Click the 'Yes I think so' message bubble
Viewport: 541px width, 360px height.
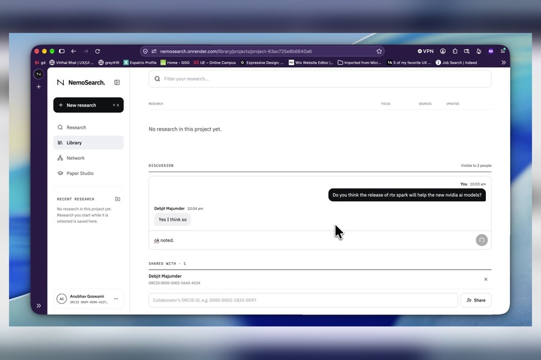click(173, 219)
